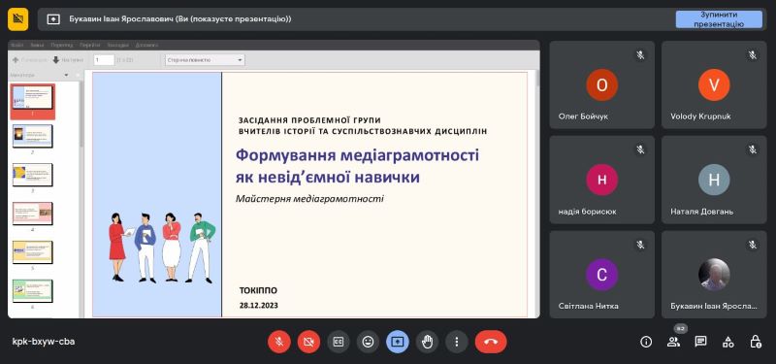
Task: Select page 3 thumbnail in sidebar
Action: tap(33, 175)
